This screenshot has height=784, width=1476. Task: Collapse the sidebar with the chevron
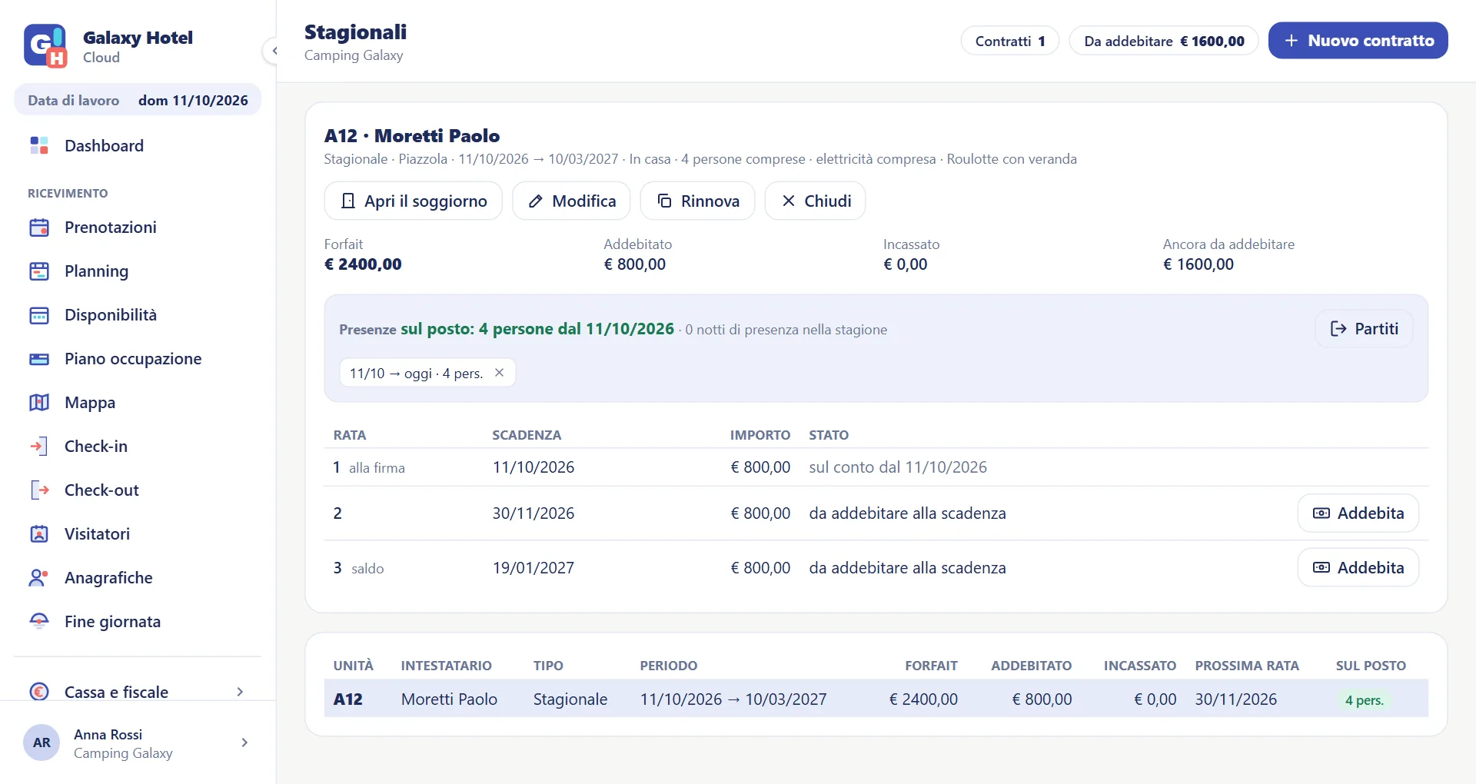[274, 51]
